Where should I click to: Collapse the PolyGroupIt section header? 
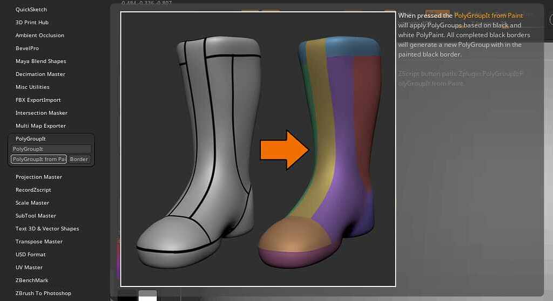click(x=31, y=139)
